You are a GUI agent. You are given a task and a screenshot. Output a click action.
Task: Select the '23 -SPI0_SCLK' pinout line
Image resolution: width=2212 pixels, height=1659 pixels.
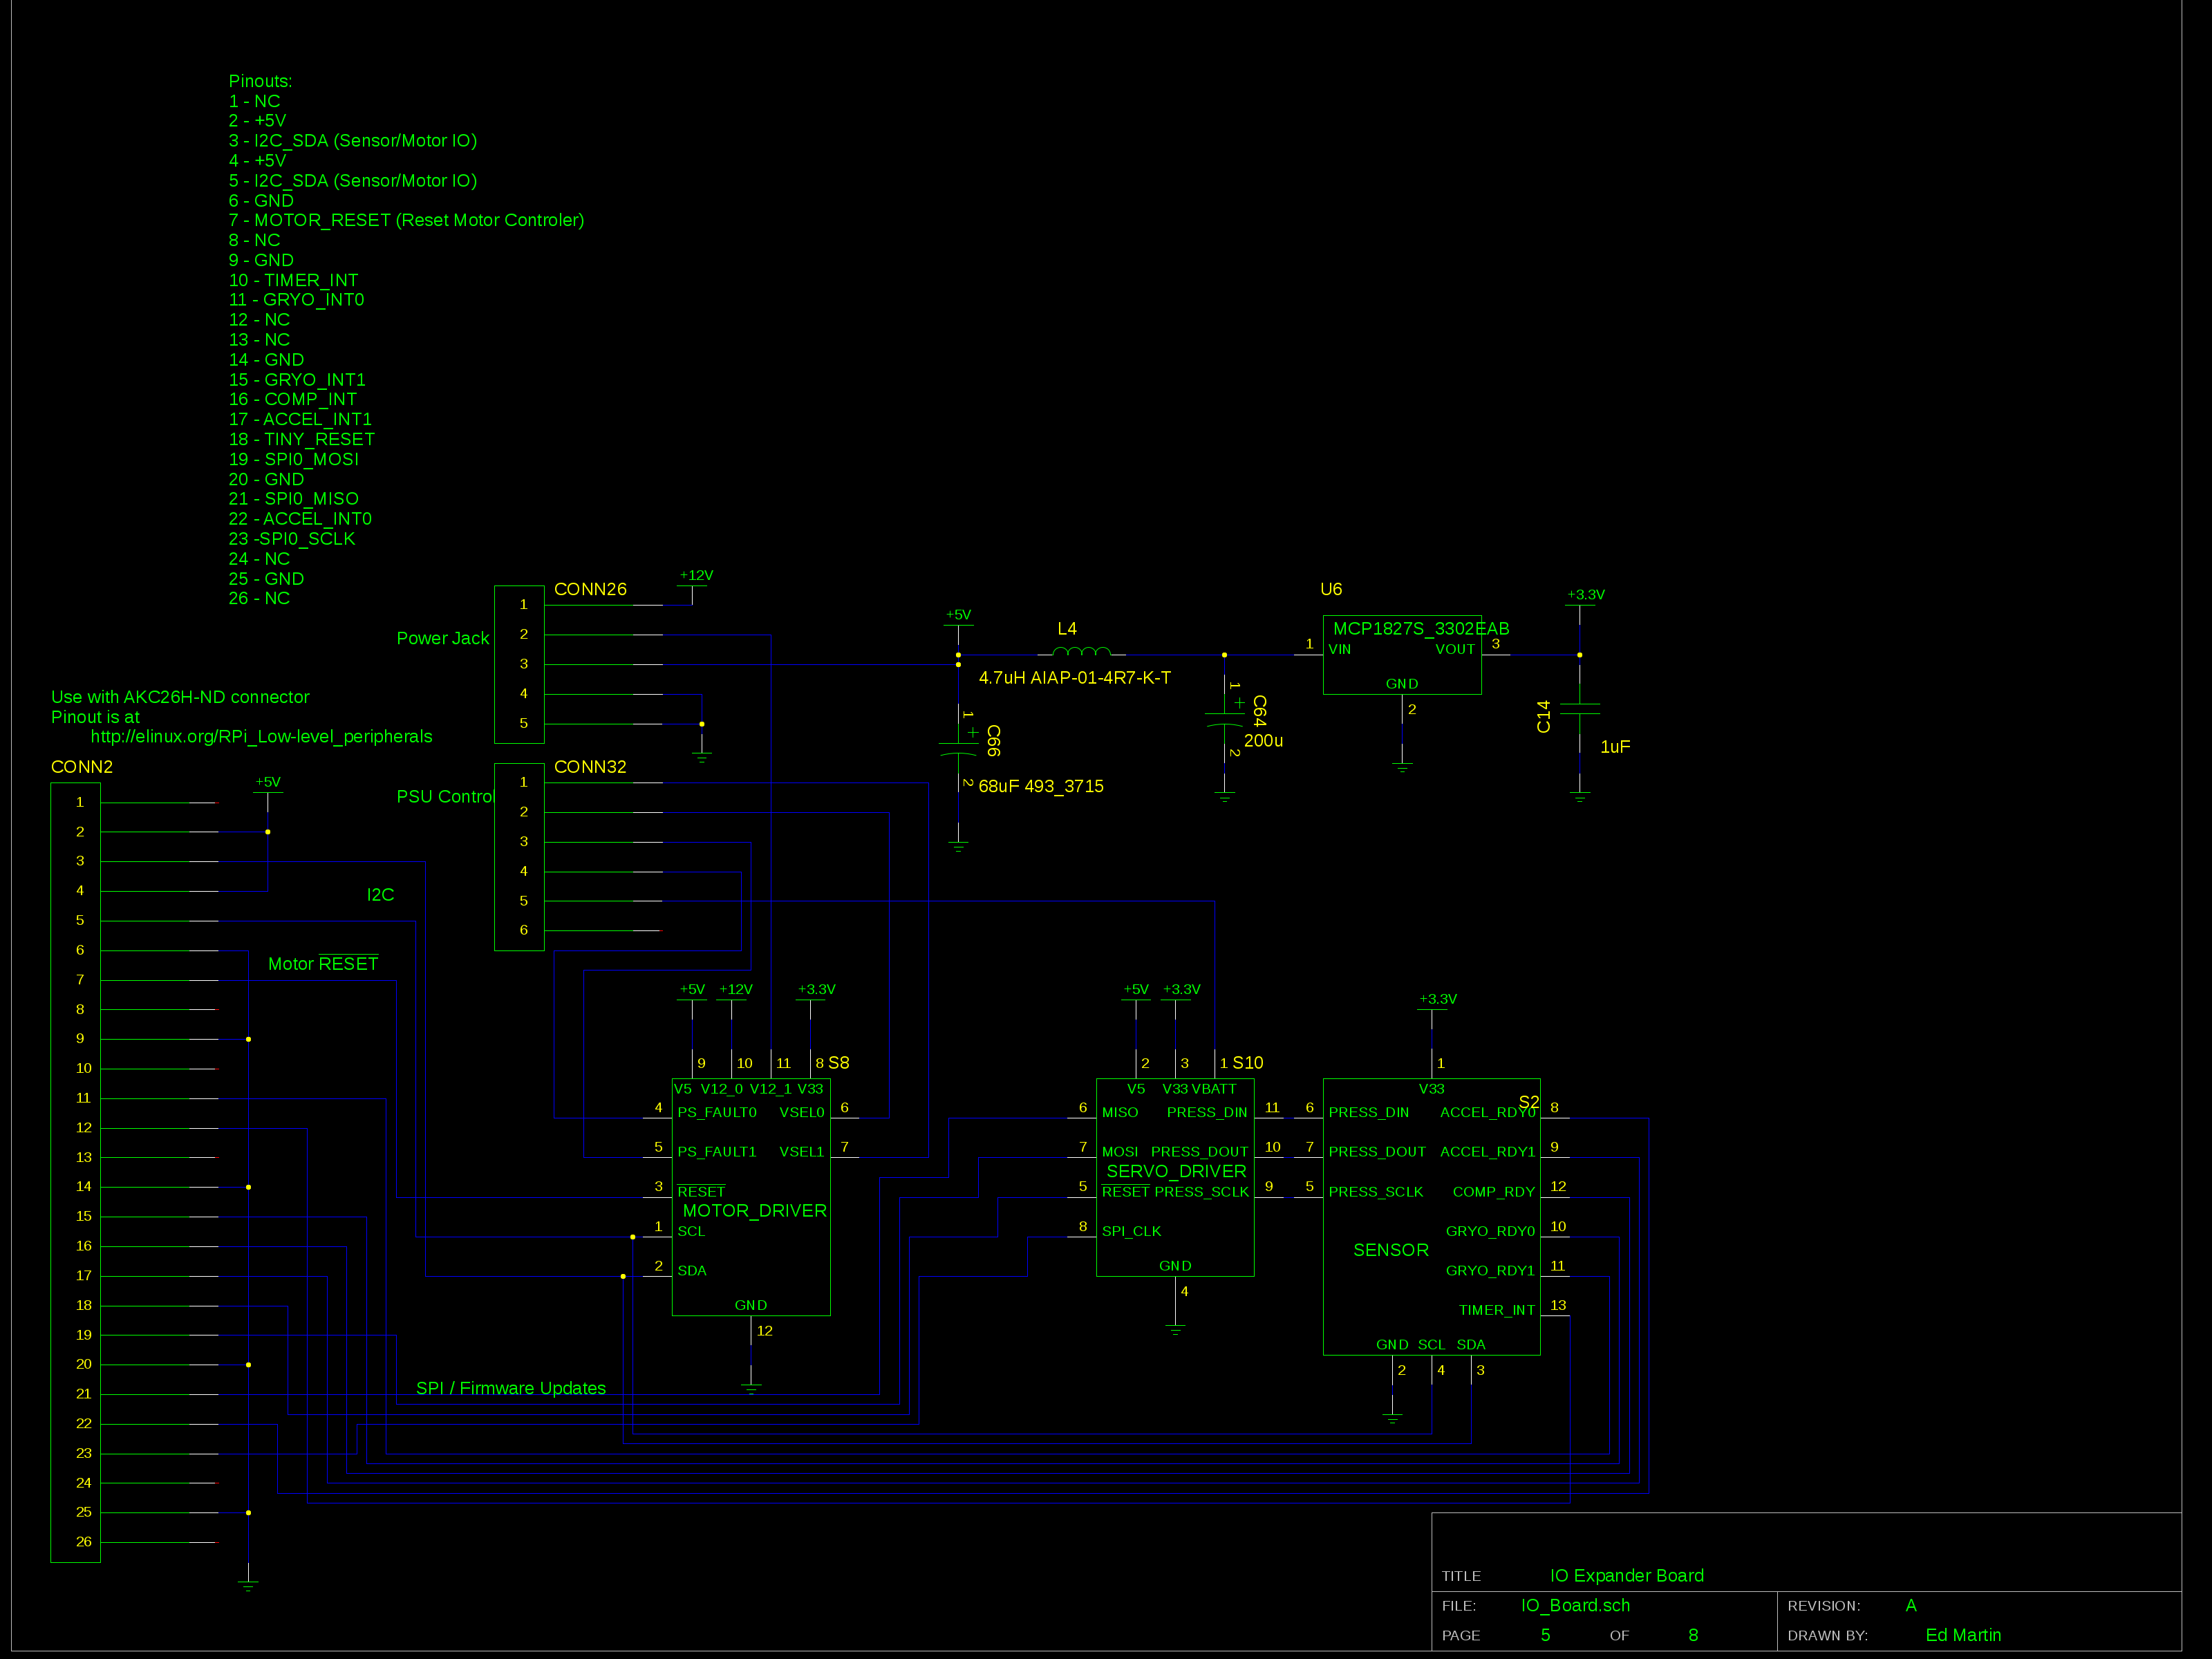(x=292, y=539)
